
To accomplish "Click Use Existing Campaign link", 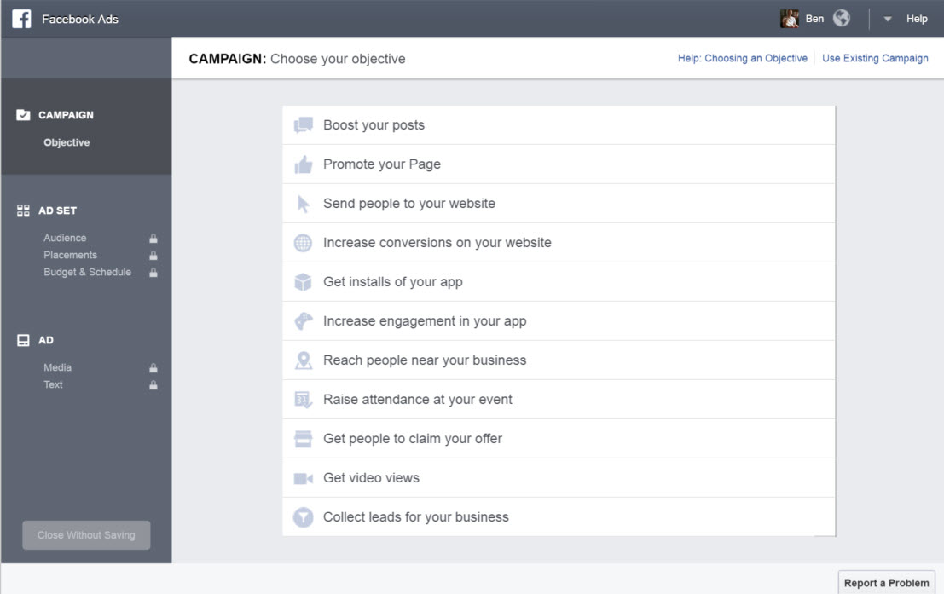I will [x=875, y=58].
